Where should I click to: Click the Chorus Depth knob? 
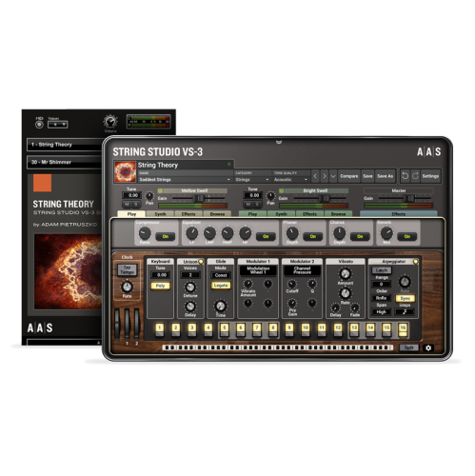coord(339,233)
